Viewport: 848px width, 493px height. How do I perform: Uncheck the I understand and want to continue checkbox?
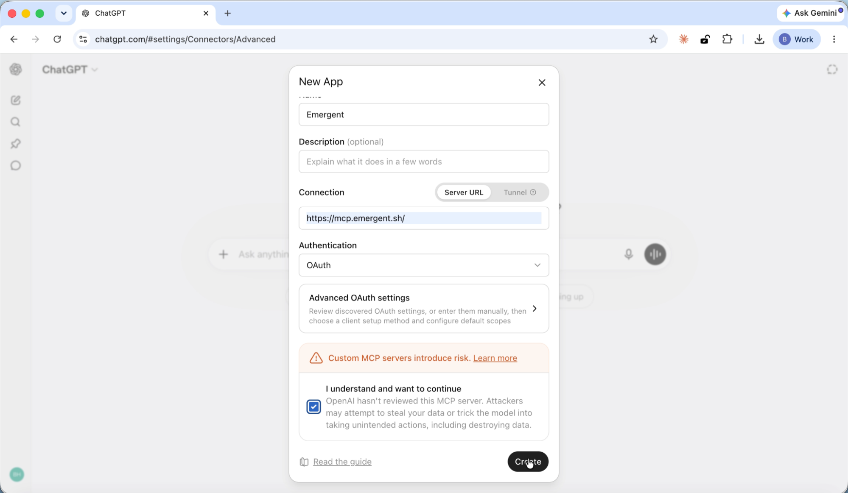(x=313, y=407)
